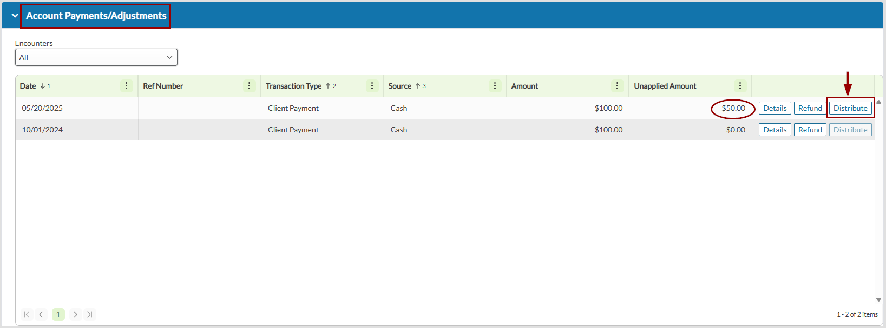886x328 pixels.
Task: Go to the previous page of results
Action: (x=41, y=314)
